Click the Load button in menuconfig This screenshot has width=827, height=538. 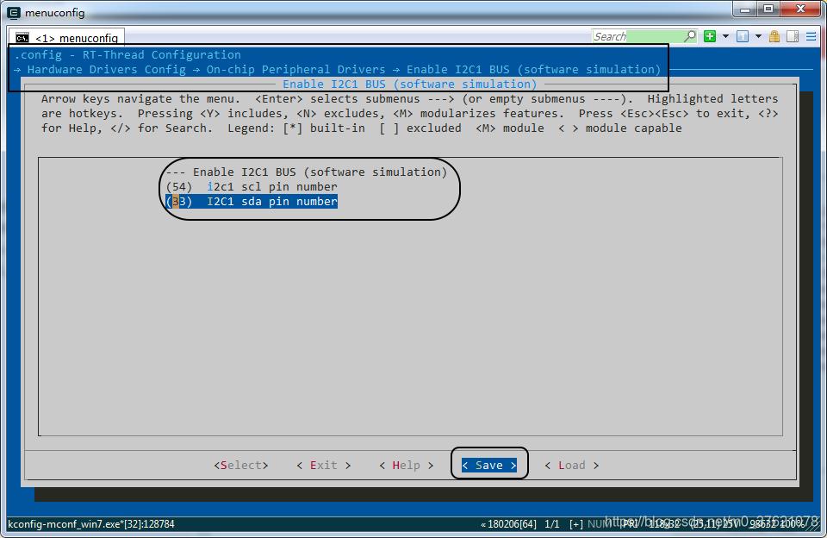572,465
